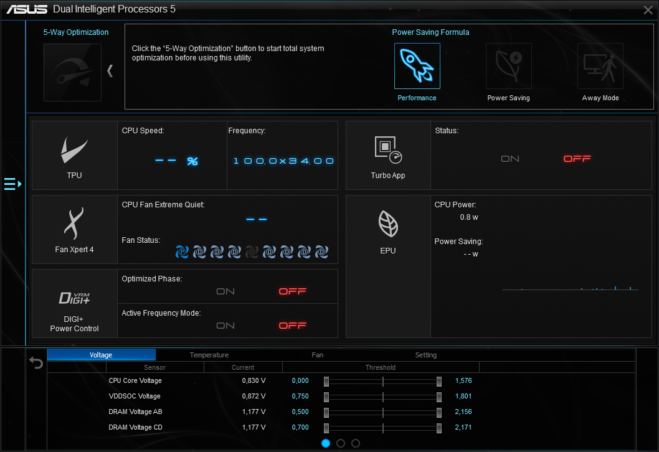The height and width of the screenshot is (452, 659).
Task: Click the VDDSOC maximum value 1,801
Action: click(463, 396)
